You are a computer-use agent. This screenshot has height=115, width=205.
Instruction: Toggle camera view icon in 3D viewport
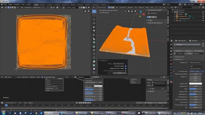129,11
